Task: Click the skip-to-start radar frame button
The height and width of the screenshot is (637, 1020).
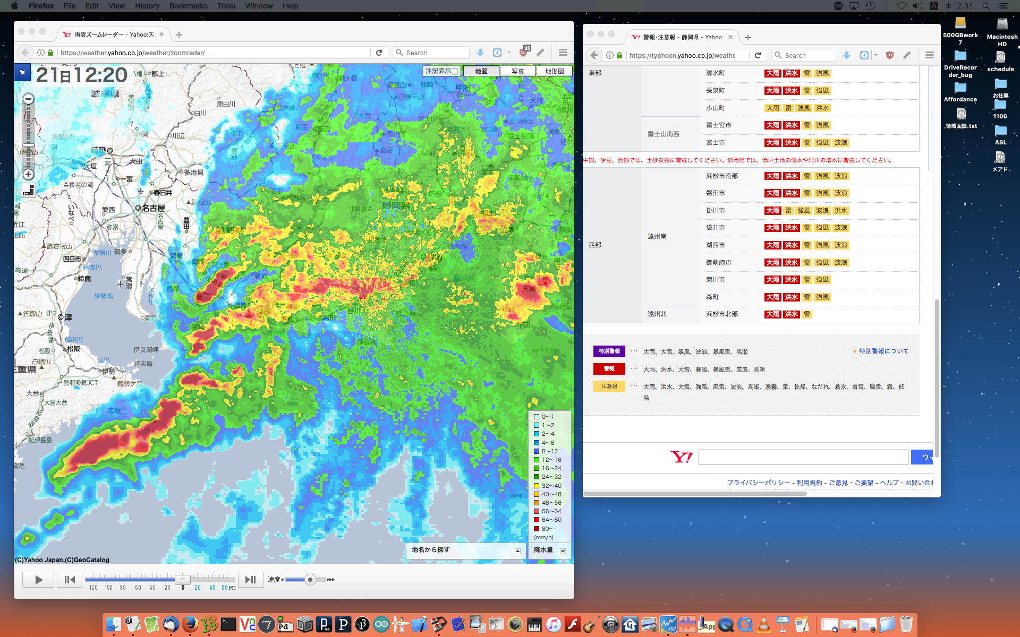Action: tap(70, 580)
